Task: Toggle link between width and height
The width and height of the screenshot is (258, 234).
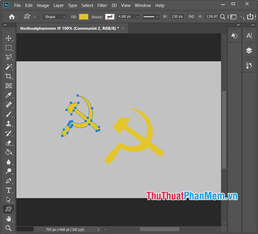Action: pos(191,17)
